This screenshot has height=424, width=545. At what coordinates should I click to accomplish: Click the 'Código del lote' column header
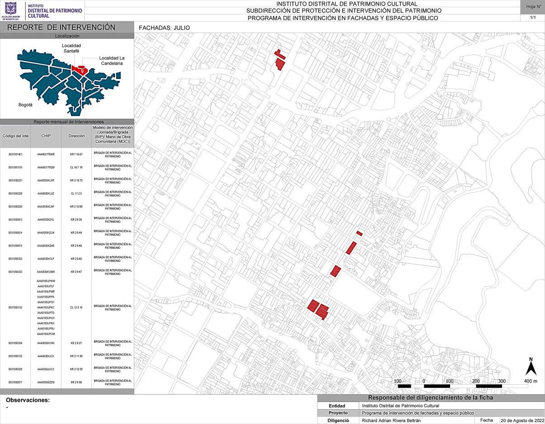pyautogui.click(x=15, y=136)
